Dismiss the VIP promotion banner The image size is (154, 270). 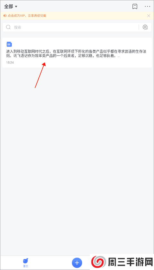[x=149, y=16]
